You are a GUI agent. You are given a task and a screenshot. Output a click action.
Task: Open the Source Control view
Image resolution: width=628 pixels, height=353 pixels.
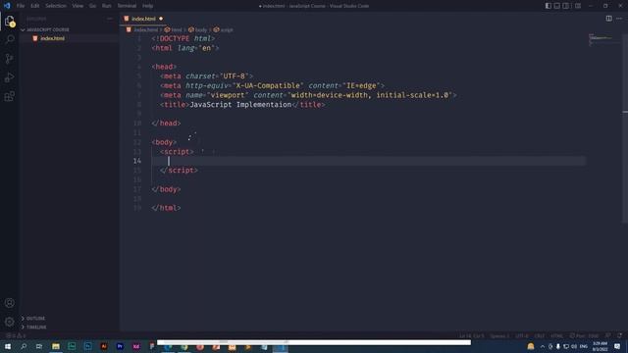[10, 59]
